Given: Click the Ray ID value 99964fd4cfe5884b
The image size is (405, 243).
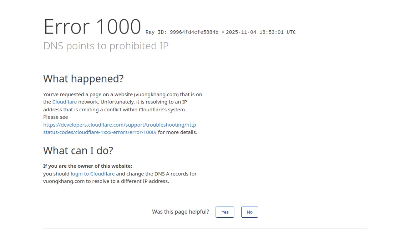Looking at the screenshot, I should [x=194, y=32].
